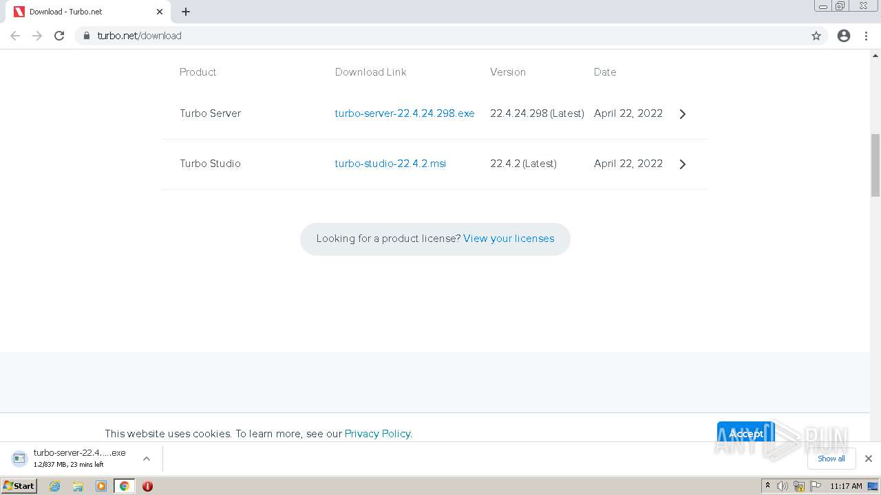Open the View your licenses link
The image size is (881, 495).
coord(509,239)
